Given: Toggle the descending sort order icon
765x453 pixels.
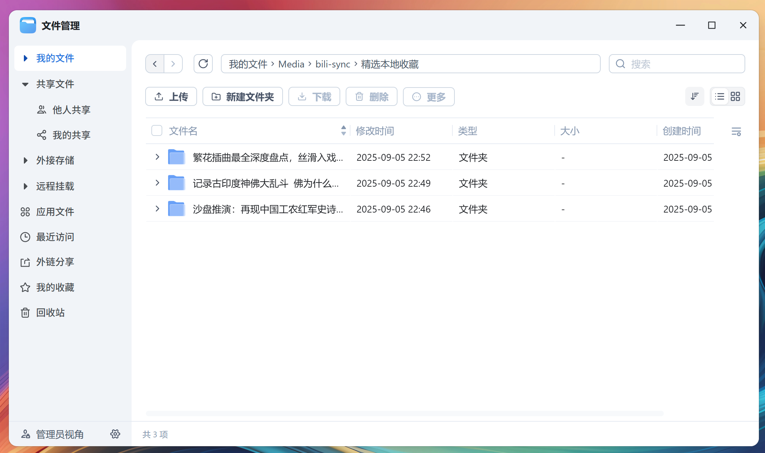Looking at the screenshot, I should tap(695, 96).
